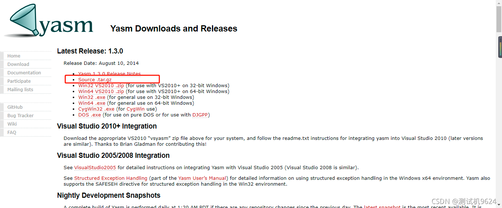Open the FAQ sidebar link
Screen dimensions: 502x208
point(12,133)
